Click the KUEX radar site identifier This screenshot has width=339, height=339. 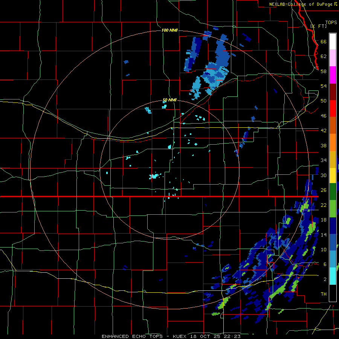coord(180,336)
